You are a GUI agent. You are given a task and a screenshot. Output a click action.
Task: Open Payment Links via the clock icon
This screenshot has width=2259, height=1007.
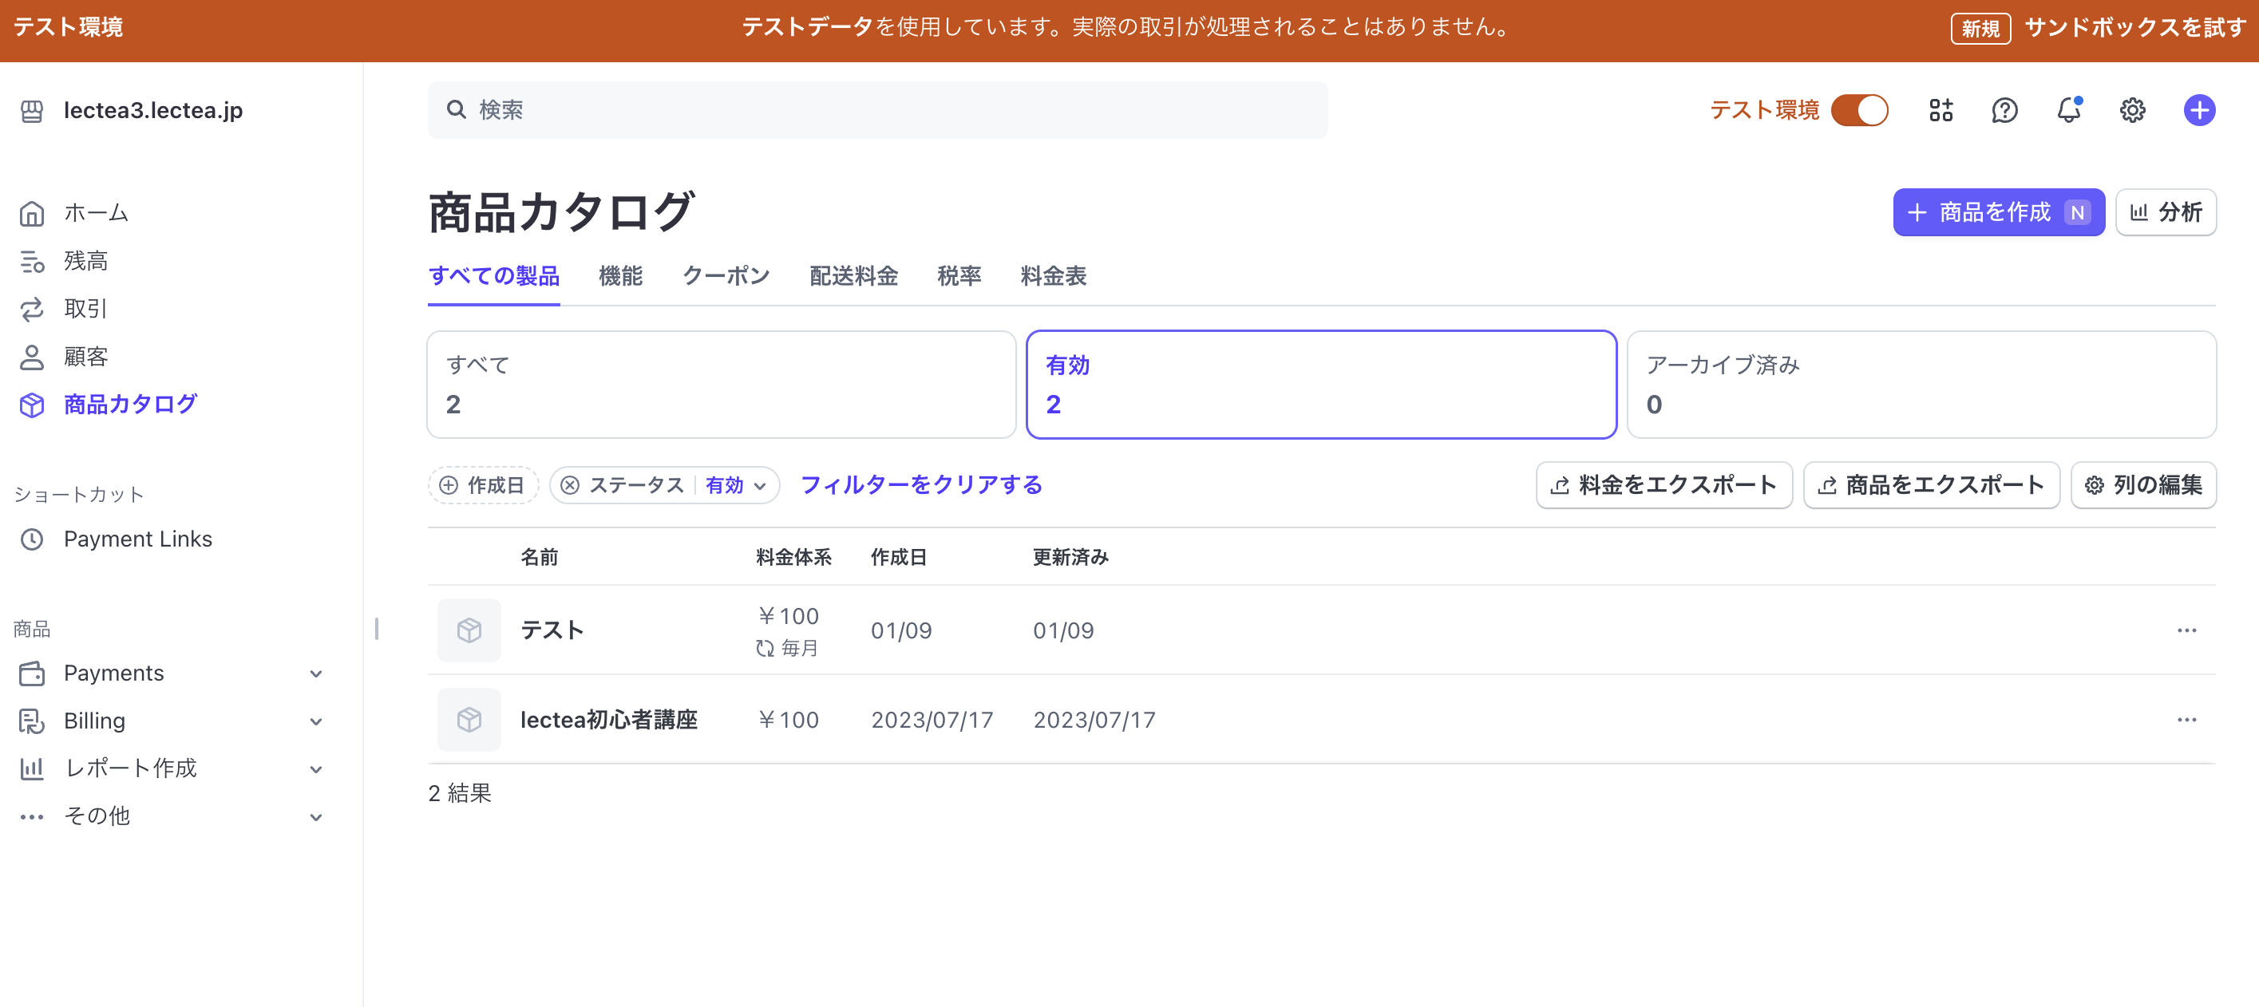[32, 539]
